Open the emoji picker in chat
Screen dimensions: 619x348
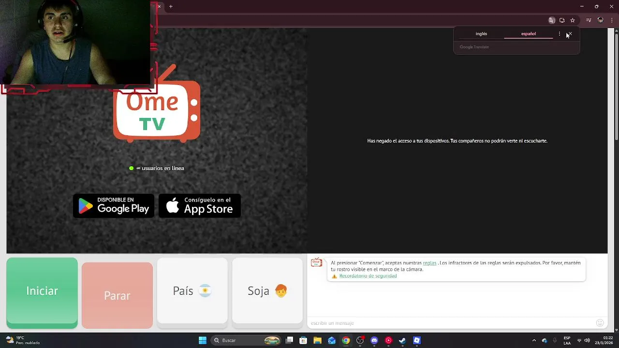[x=600, y=323]
